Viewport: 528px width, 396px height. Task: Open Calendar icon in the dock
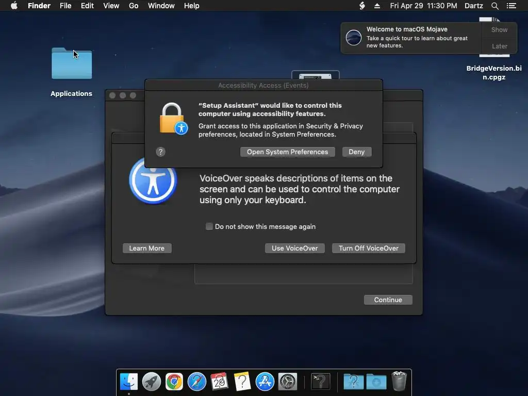tap(219, 382)
